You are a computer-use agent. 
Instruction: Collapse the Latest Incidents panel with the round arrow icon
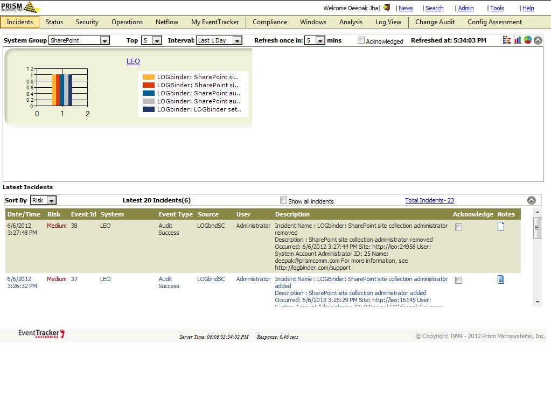point(531,200)
